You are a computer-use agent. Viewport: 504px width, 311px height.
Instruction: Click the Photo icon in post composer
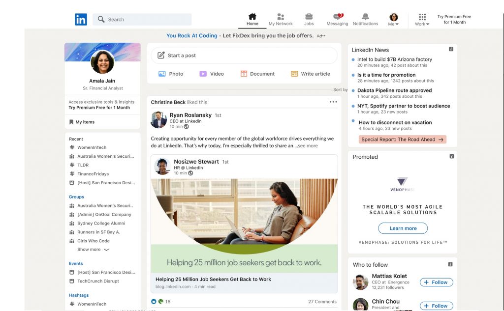[162, 74]
